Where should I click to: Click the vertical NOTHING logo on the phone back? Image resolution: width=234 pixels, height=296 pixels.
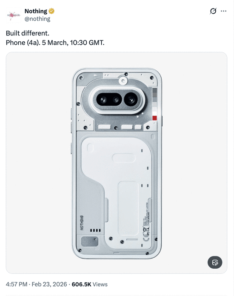[82, 223]
